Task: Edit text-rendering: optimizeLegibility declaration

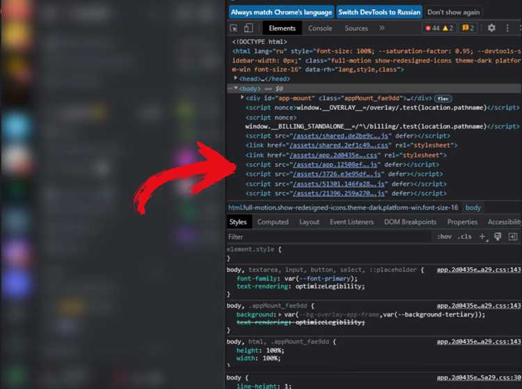Action: pos(301,286)
